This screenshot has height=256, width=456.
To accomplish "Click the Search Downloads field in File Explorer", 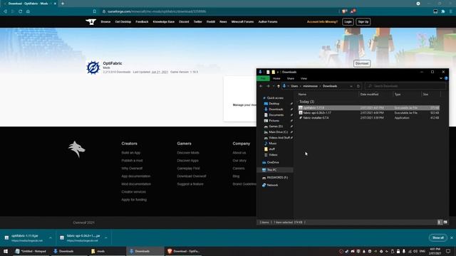I will tap(405, 86).
